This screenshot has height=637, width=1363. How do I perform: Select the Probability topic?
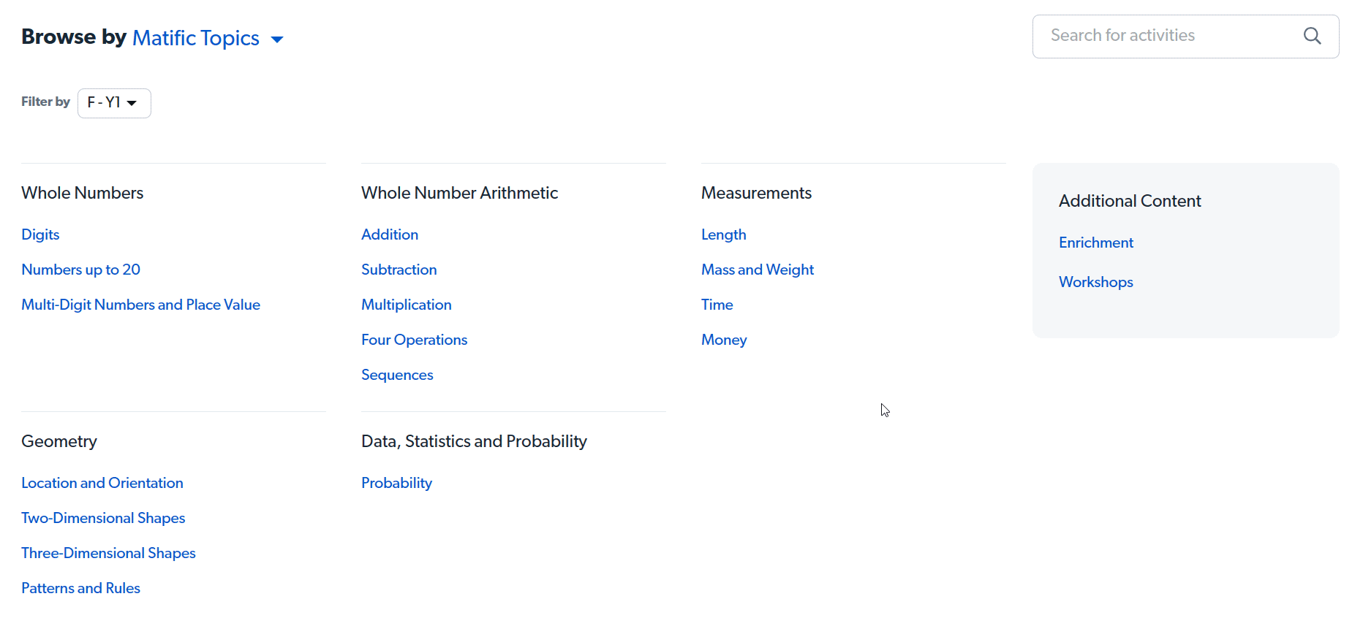coord(396,482)
